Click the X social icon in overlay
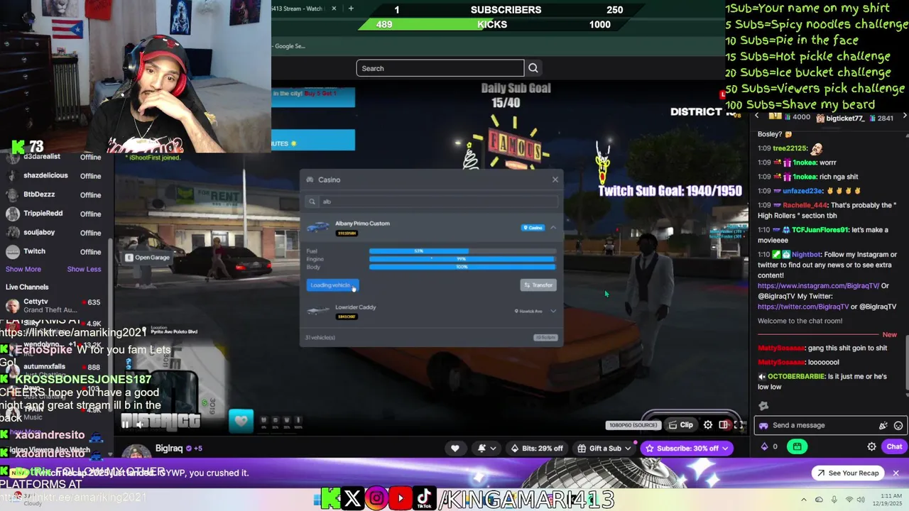 (x=352, y=498)
